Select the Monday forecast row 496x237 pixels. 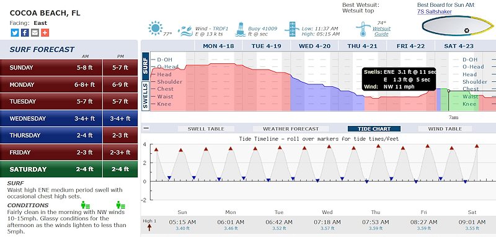pyautogui.click(x=69, y=84)
